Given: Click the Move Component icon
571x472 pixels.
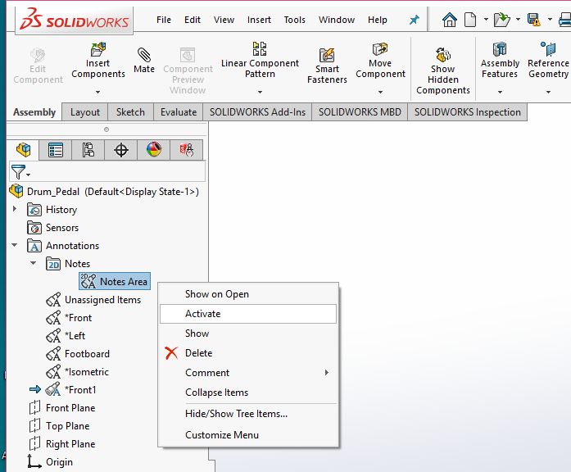Looking at the screenshot, I should [x=380, y=49].
